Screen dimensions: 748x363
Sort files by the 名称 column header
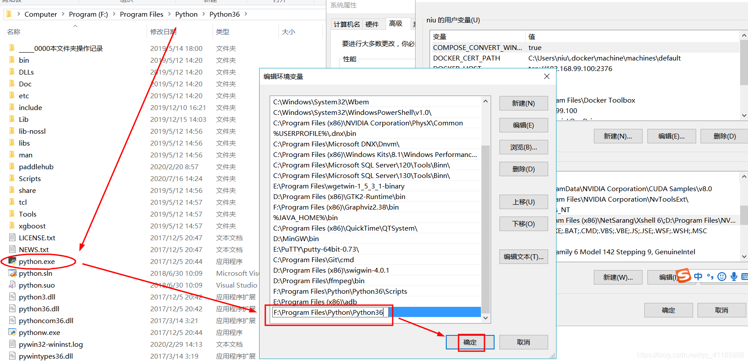pos(14,32)
